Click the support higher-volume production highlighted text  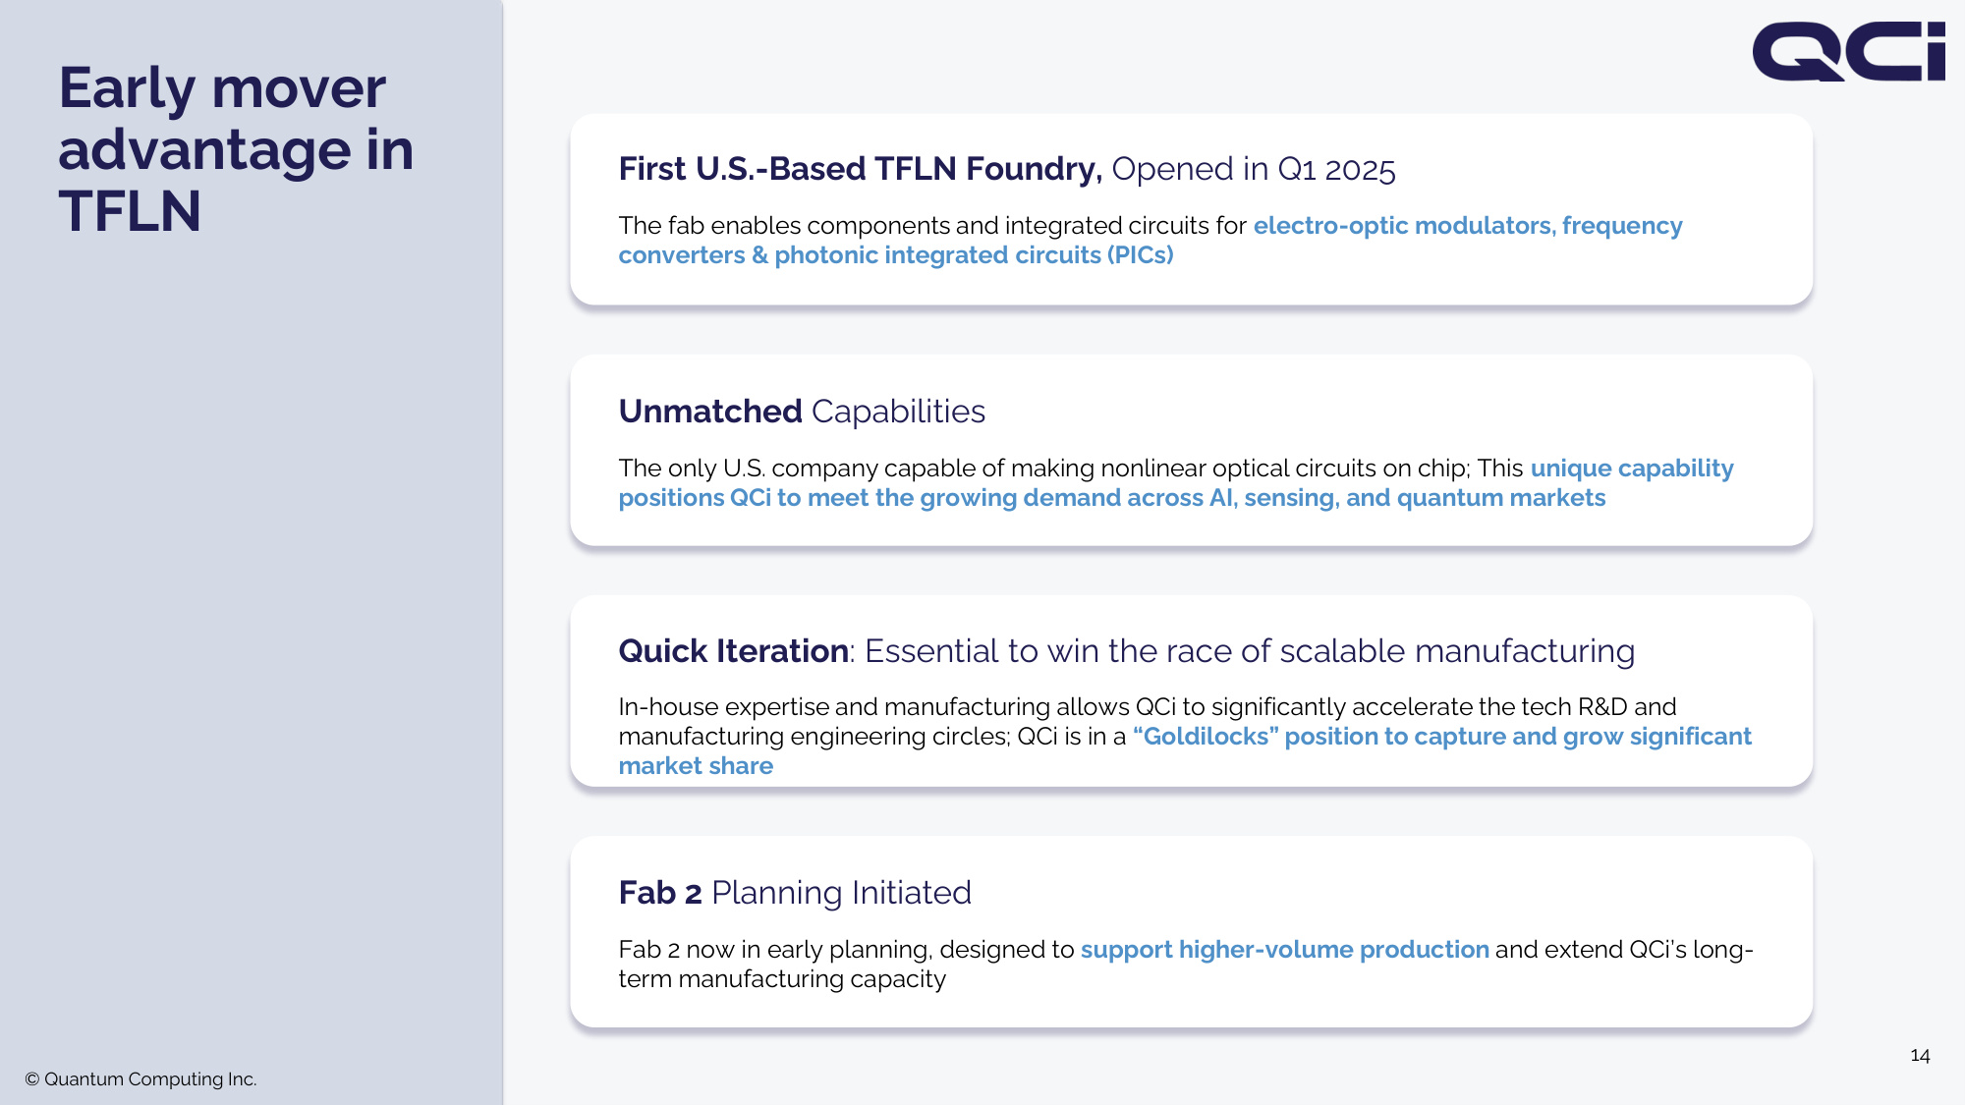click(x=1284, y=950)
